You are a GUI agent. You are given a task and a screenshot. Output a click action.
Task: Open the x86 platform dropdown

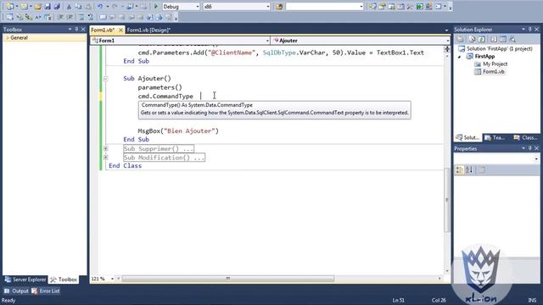pyautogui.click(x=268, y=7)
